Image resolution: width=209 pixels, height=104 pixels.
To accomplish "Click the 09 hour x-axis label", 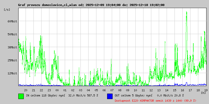I will click(127, 90).
